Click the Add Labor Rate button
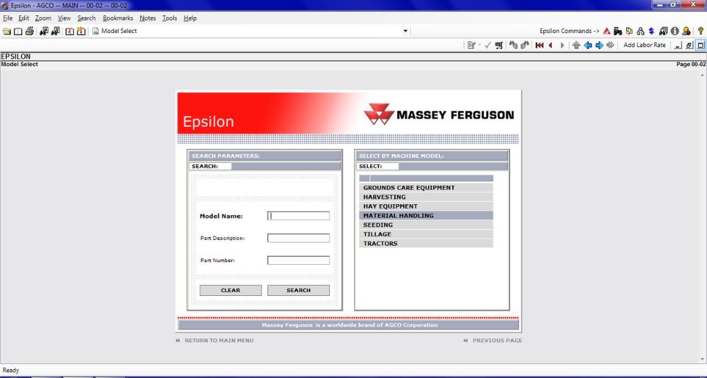 [x=644, y=45]
